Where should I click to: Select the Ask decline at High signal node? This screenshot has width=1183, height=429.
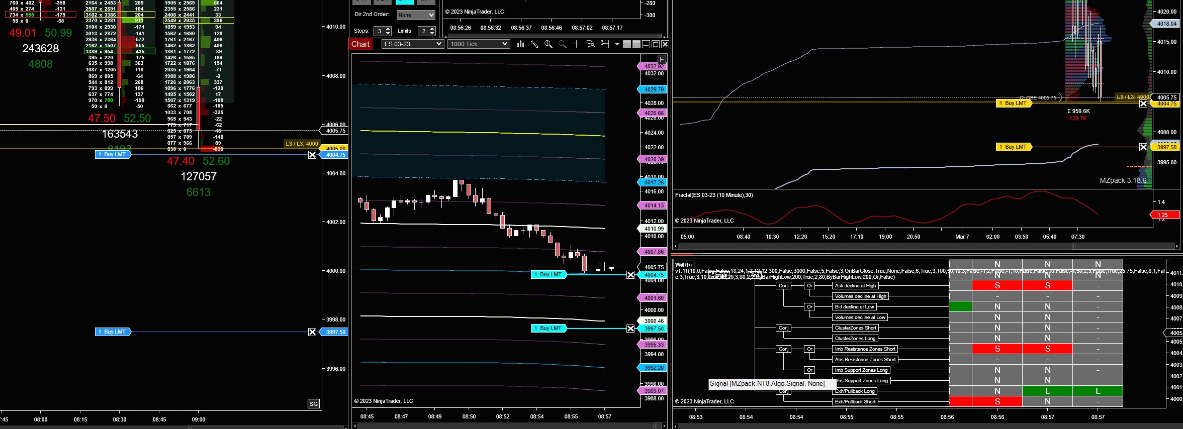(x=855, y=286)
